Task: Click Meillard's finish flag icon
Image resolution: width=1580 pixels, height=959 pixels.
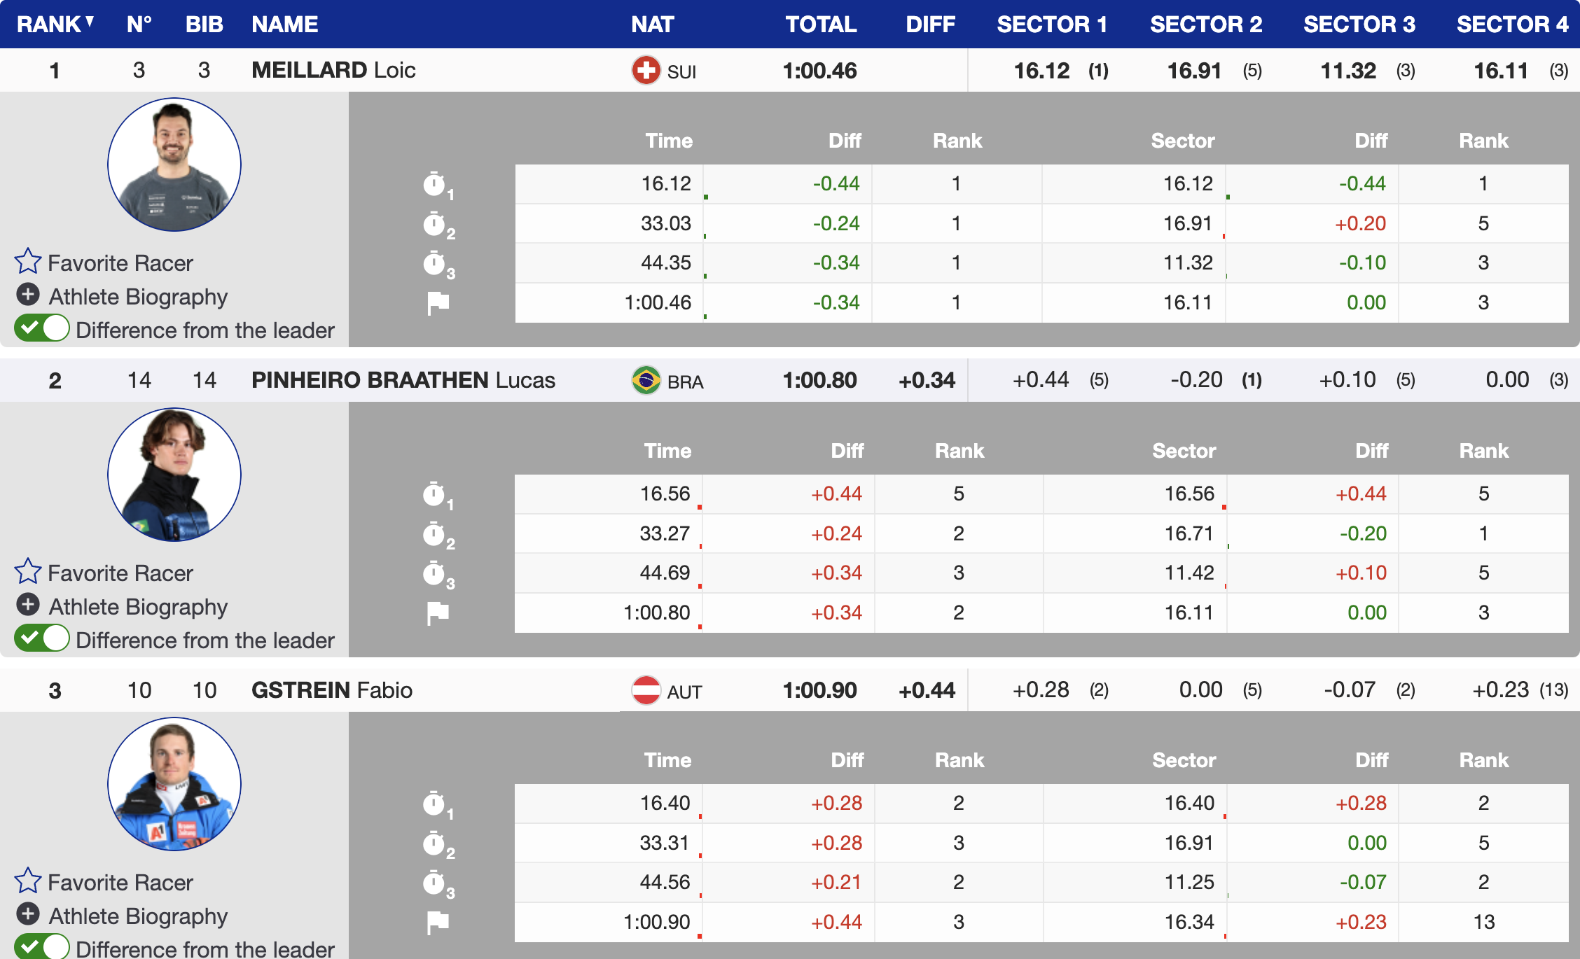Action: click(x=438, y=303)
